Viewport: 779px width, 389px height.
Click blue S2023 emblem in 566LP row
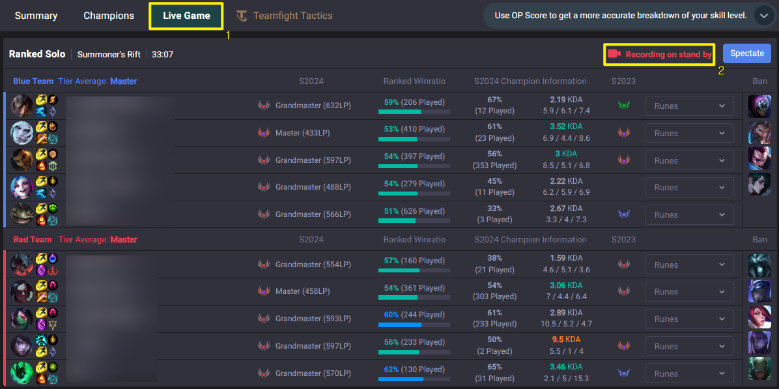623,214
